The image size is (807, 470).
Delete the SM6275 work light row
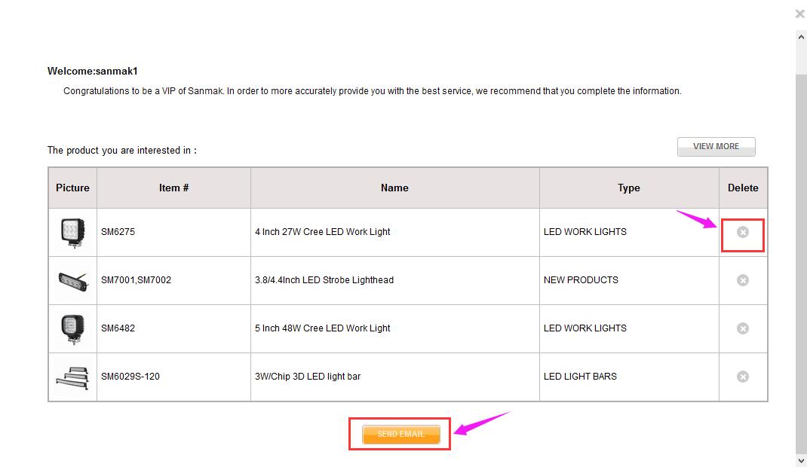pos(743,232)
